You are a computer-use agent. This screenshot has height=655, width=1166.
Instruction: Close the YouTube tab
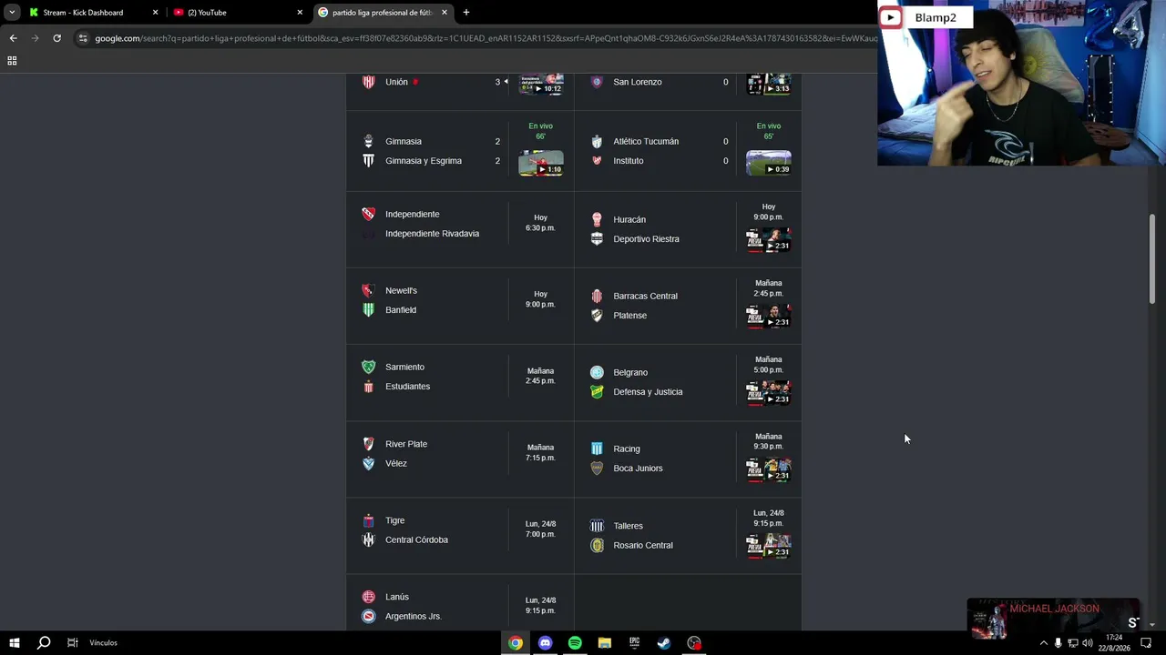(x=300, y=13)
